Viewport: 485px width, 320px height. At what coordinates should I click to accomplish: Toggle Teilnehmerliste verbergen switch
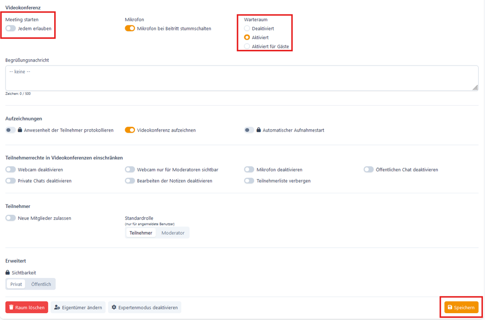249,181
